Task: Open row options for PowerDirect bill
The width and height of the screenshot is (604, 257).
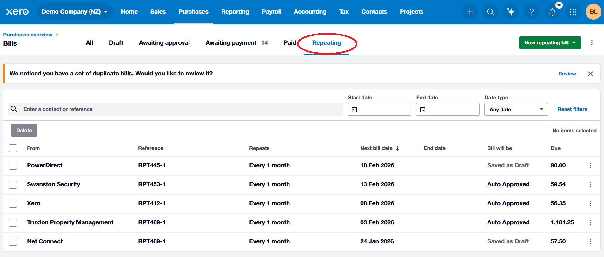Action: click(x=590, y=165)
